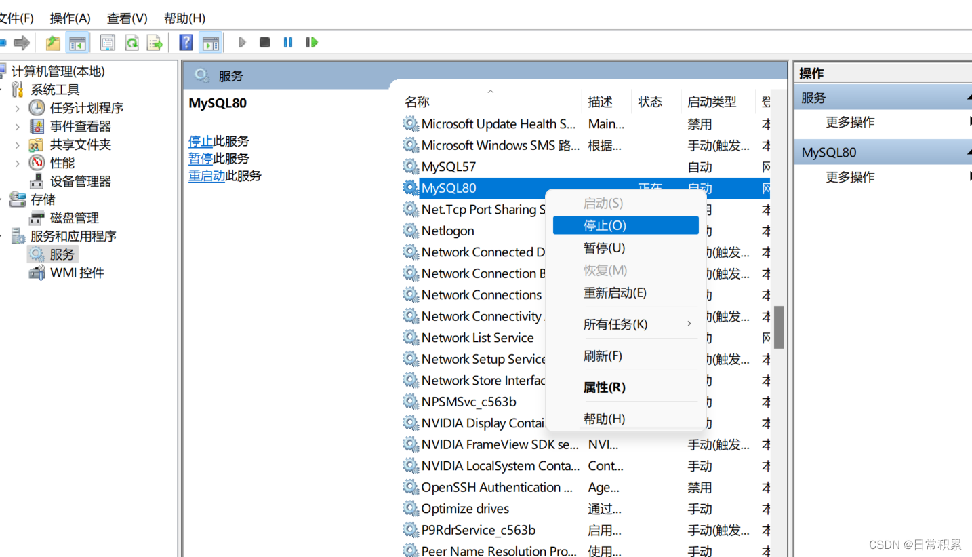Expand the 性能 tree node
Viewport: 972px width, 557px height.
tap(18, 163)
